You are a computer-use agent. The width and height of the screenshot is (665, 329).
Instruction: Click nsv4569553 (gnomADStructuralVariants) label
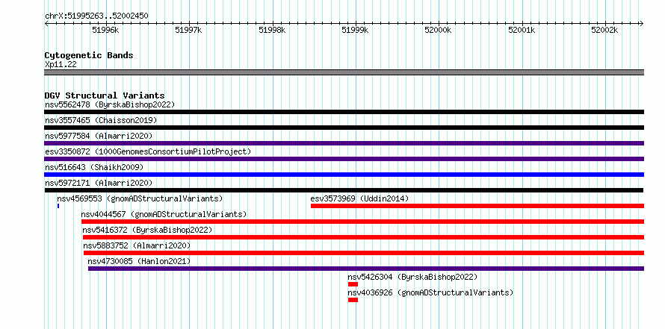coord(140,198)
